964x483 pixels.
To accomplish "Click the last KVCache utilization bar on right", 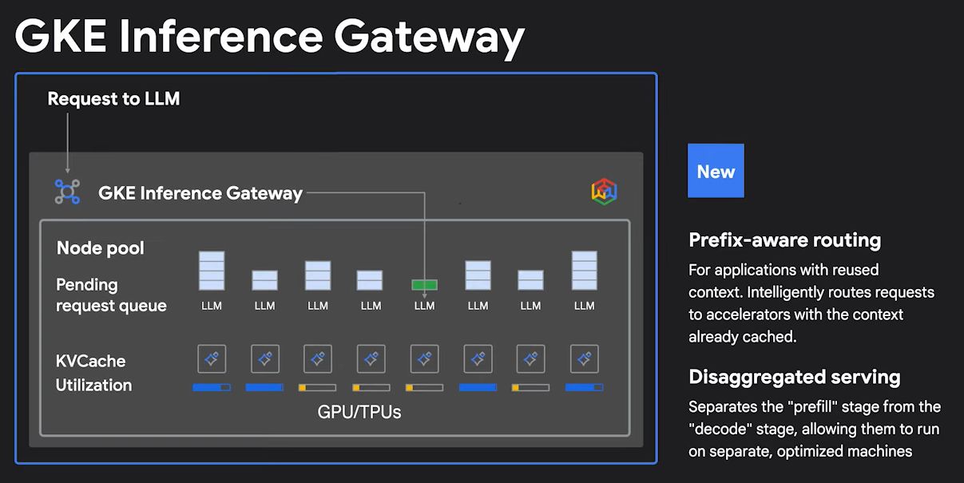I will (x=585, y=387).
